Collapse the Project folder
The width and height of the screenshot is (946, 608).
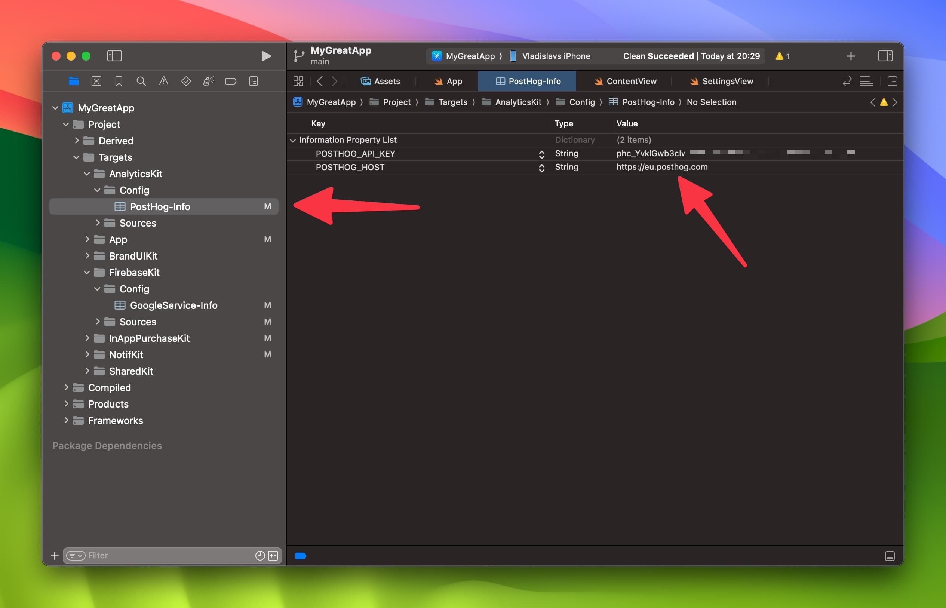[x=66, y=125]
